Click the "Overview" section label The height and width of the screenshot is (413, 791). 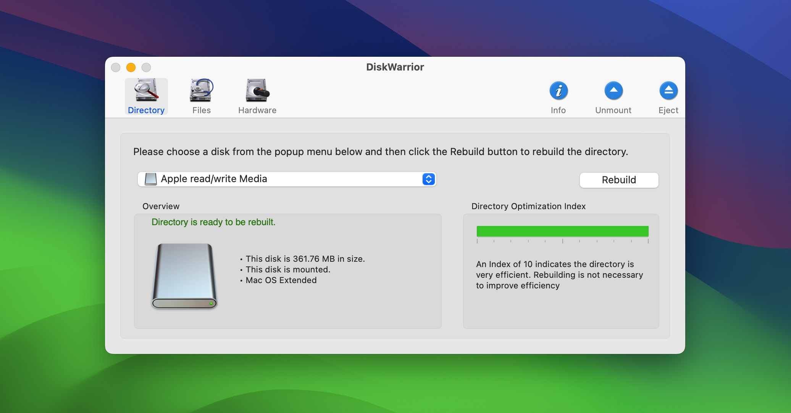point(161,206)
